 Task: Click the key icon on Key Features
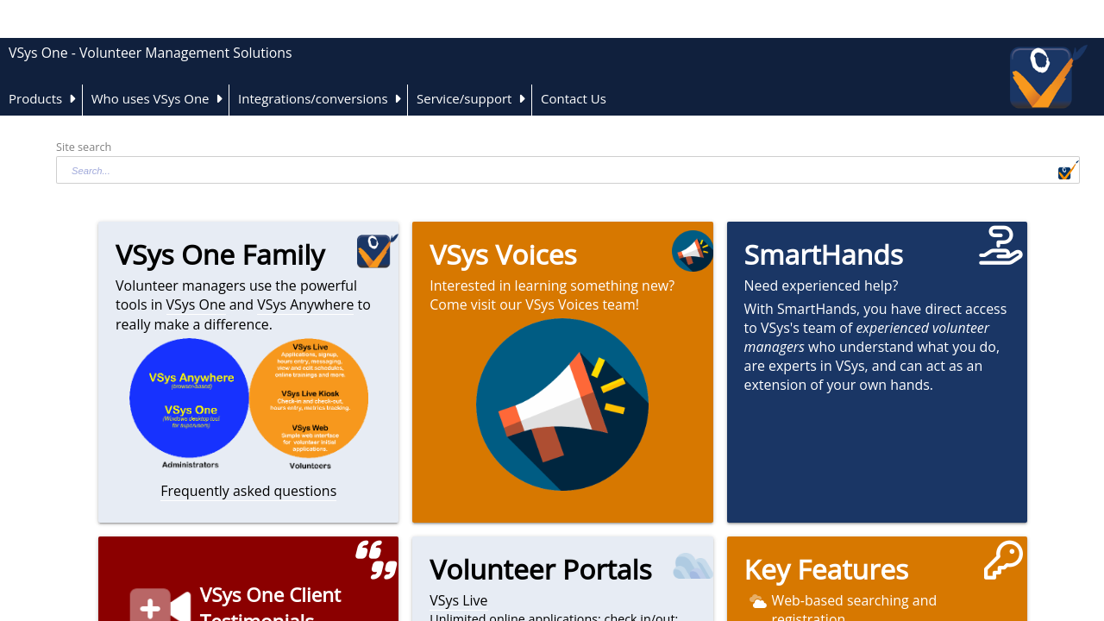point(1003,561)
